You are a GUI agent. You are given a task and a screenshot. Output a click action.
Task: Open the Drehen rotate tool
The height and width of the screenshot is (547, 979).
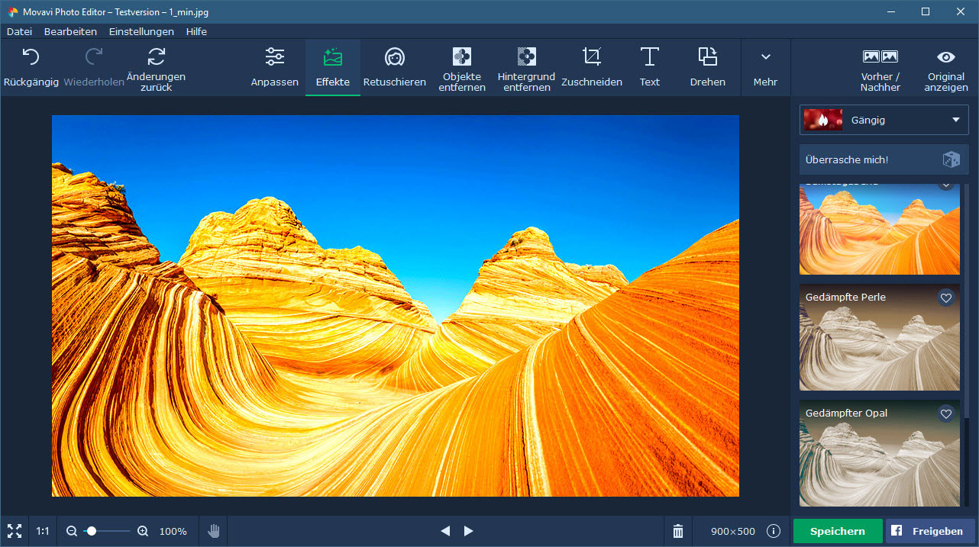pyautogui.click(x=708, y=67)
